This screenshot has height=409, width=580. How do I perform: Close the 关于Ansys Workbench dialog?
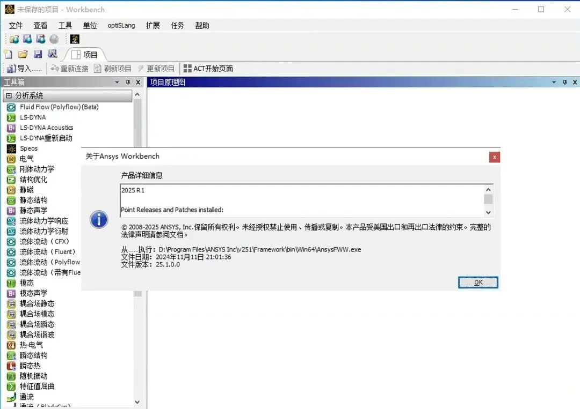click(494, 157)
